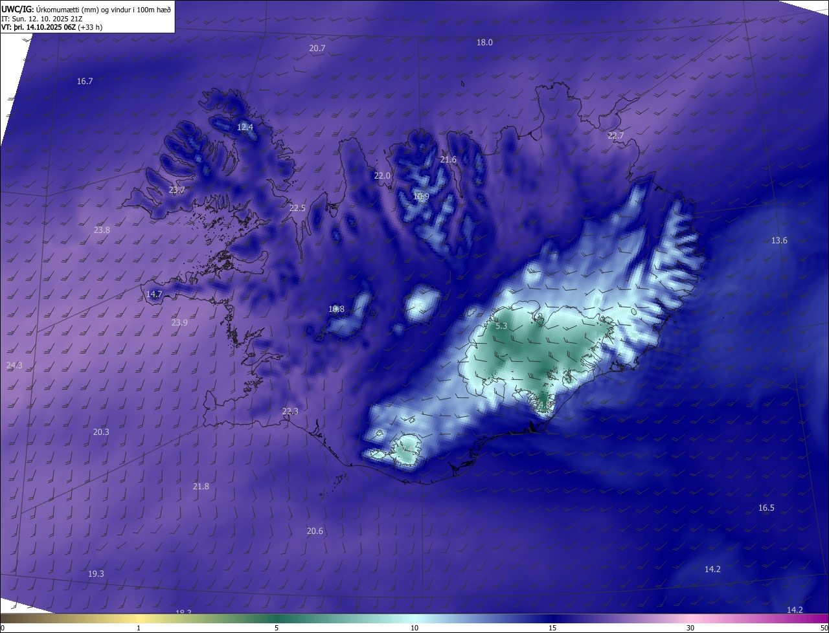Click the 12.4 value label
The height and width of the screenshot is (633, 829).
(x=245, y=128)
